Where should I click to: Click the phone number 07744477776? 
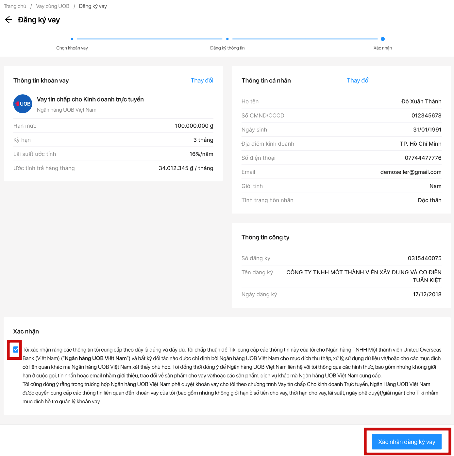click(x=423, y=158)
